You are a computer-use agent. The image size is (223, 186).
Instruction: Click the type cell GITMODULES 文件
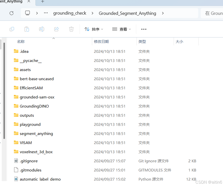(x=155, y=170)
